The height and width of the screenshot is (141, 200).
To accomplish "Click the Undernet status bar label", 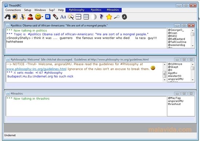I will (x=10, y=135).
